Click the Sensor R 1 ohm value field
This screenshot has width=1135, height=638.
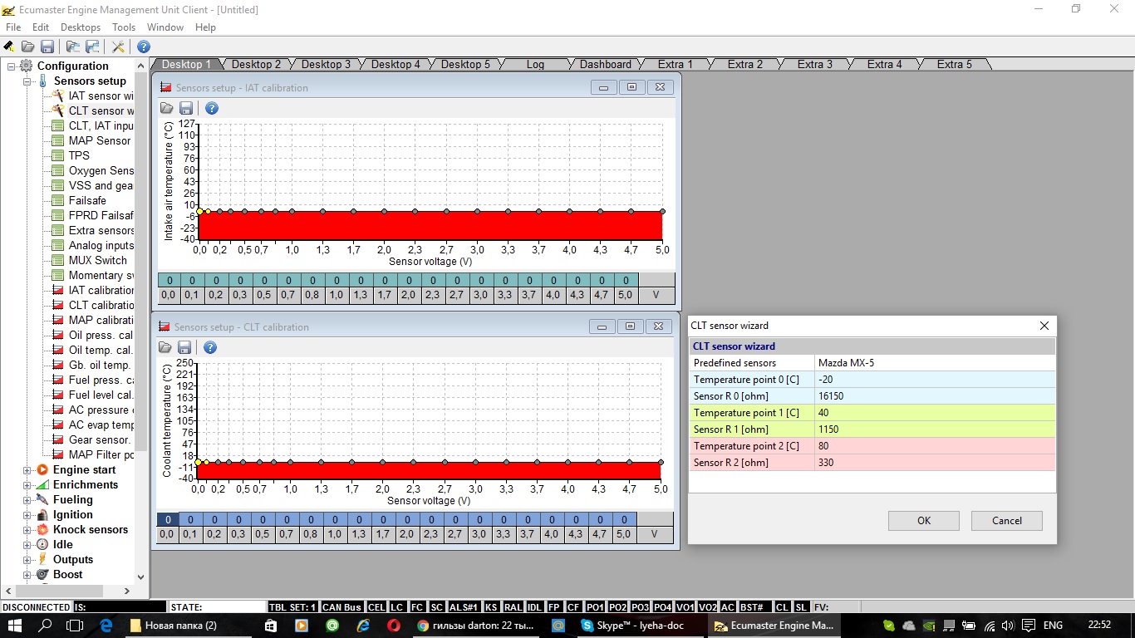935,429
